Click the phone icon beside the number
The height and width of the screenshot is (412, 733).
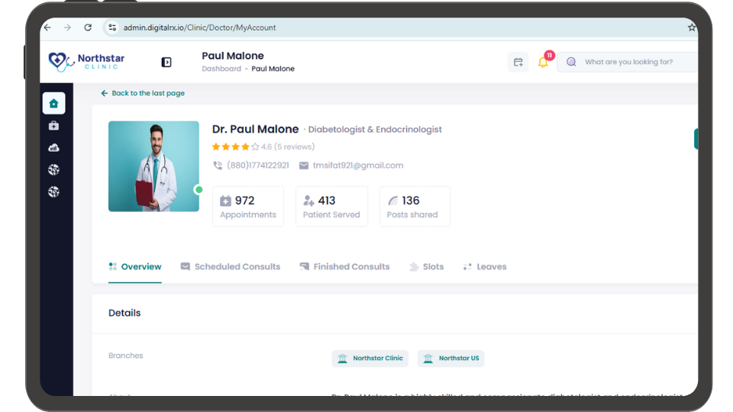coord(218,166)
